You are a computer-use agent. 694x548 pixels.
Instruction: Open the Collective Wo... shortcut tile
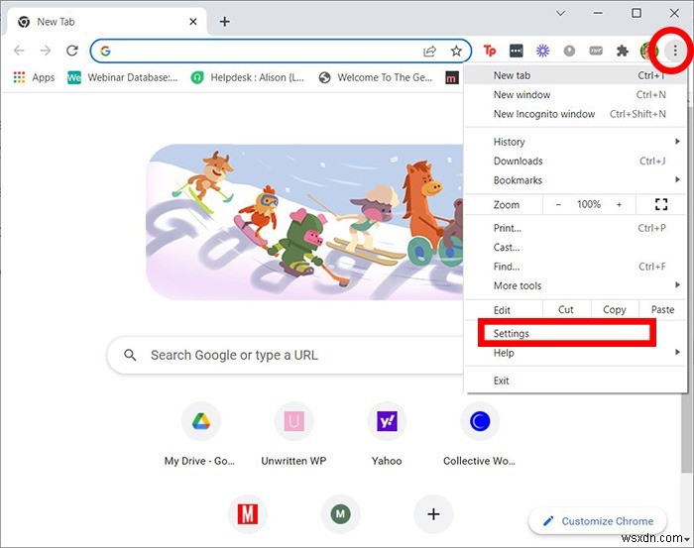pos(480,434)
